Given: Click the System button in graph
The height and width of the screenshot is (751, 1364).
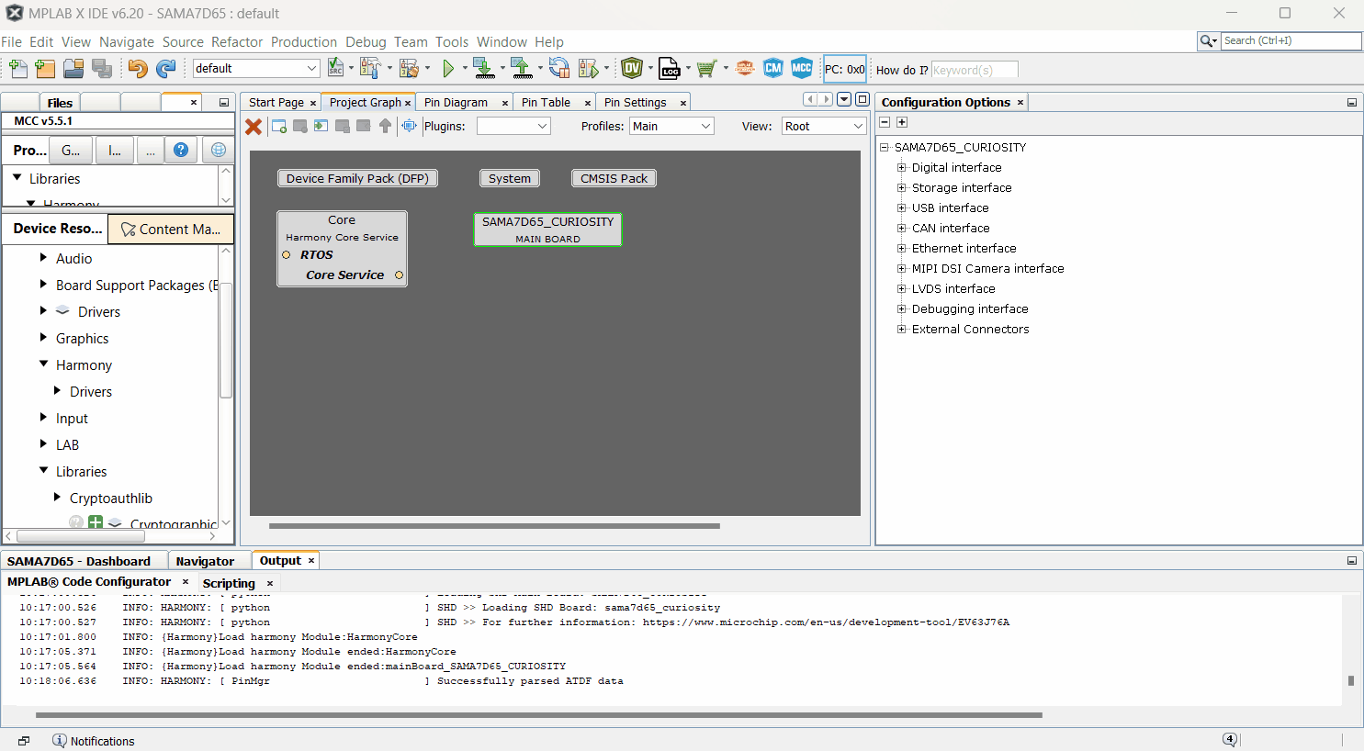Looking at the screenshot, I should [x=510, y=178].
